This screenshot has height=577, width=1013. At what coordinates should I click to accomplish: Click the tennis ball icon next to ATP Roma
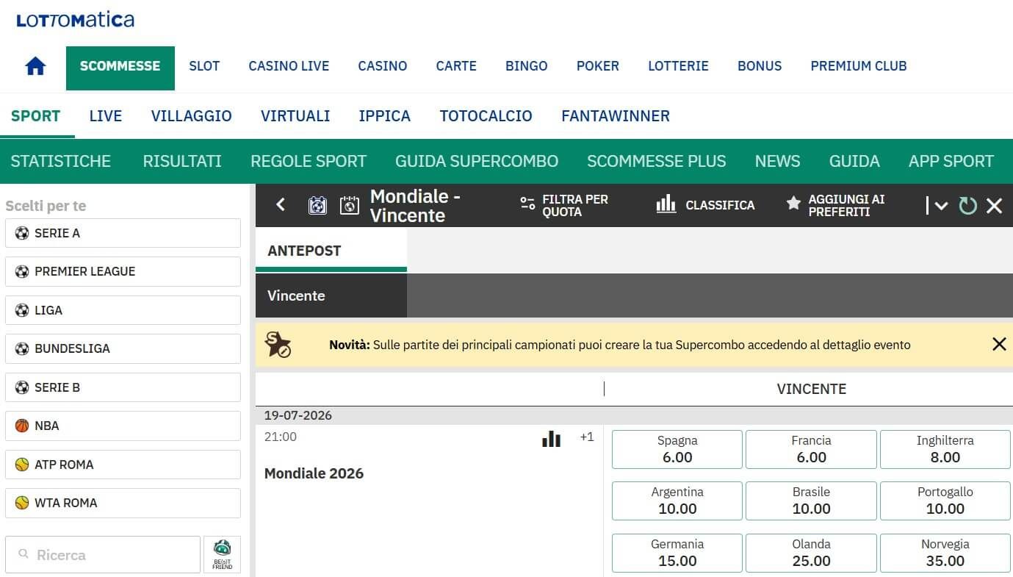22,465
